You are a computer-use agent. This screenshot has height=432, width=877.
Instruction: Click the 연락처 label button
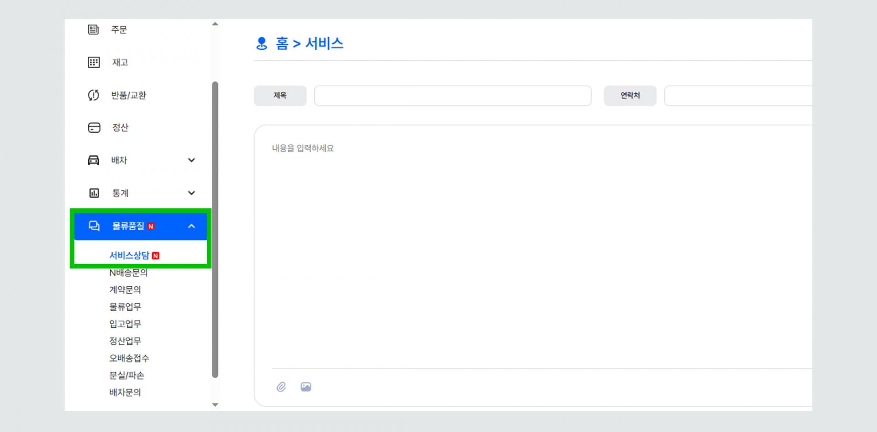(630, 95)
